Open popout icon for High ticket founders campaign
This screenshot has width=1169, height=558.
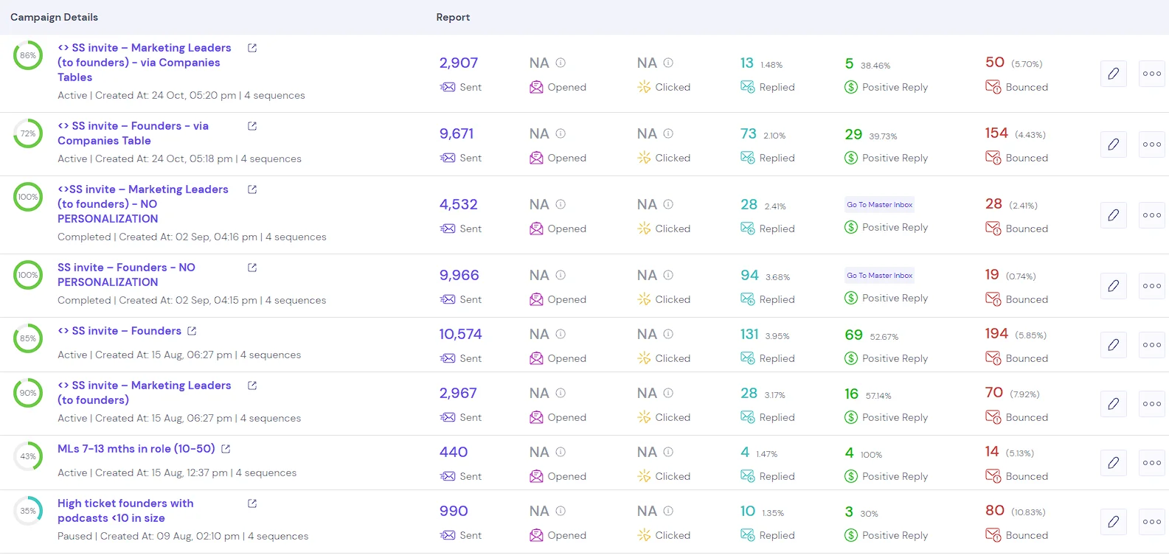252,503
